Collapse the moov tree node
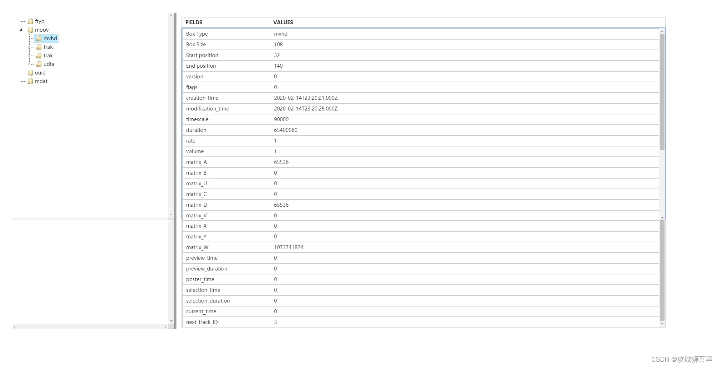Viewport: 718px width, 366px height. [x=21, y=30]
